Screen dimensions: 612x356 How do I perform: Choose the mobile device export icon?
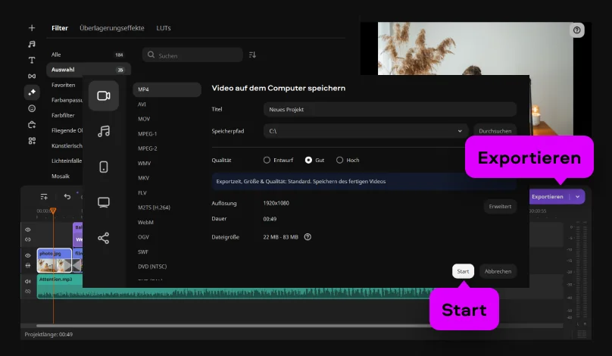[104, 167]
